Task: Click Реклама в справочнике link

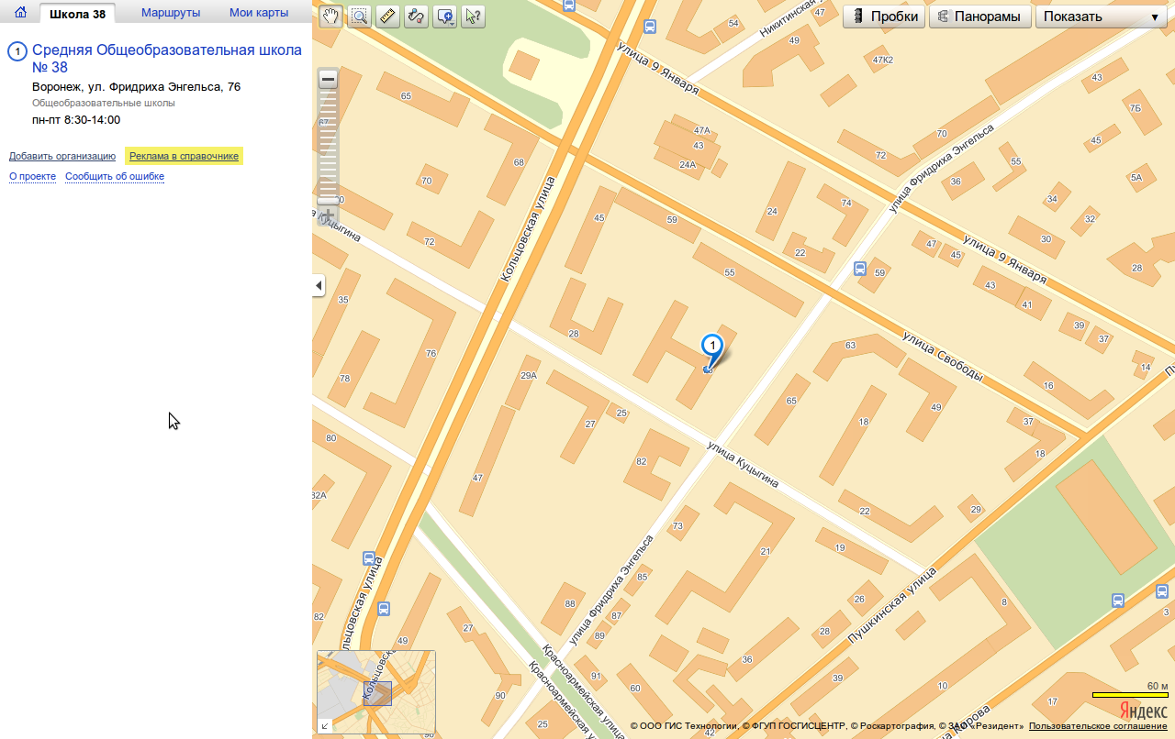Action: coord(184,156)
